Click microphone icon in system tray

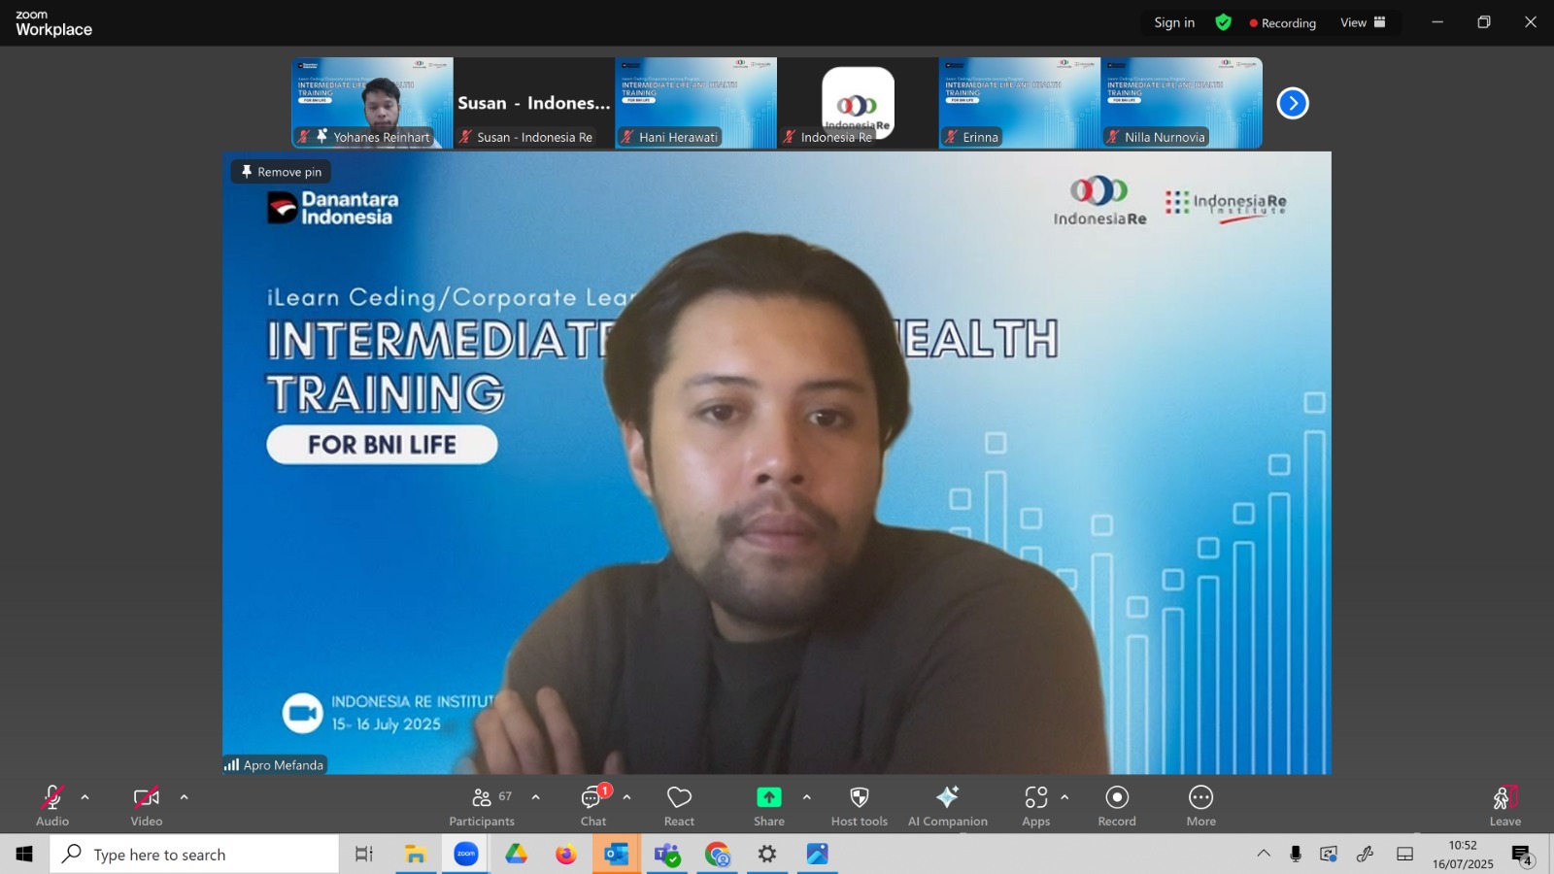[1296, 854]
